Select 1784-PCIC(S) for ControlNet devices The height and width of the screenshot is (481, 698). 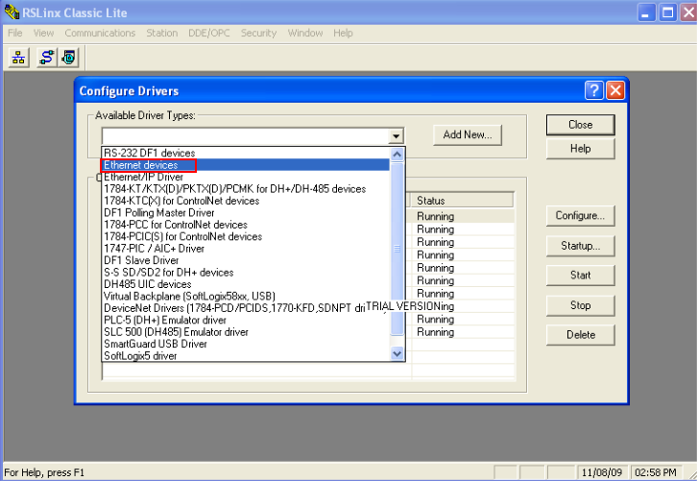[246, 237]
